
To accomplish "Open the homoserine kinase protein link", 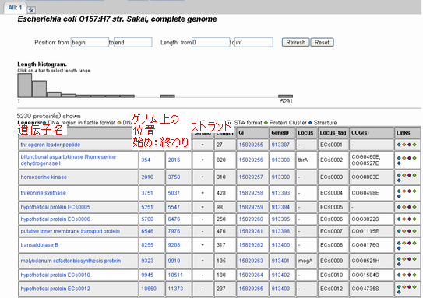I will (44, 177).
